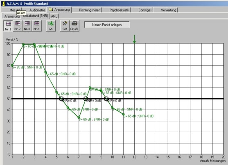
Task: Open the Verwaltung tab
Action: [168, 10]
